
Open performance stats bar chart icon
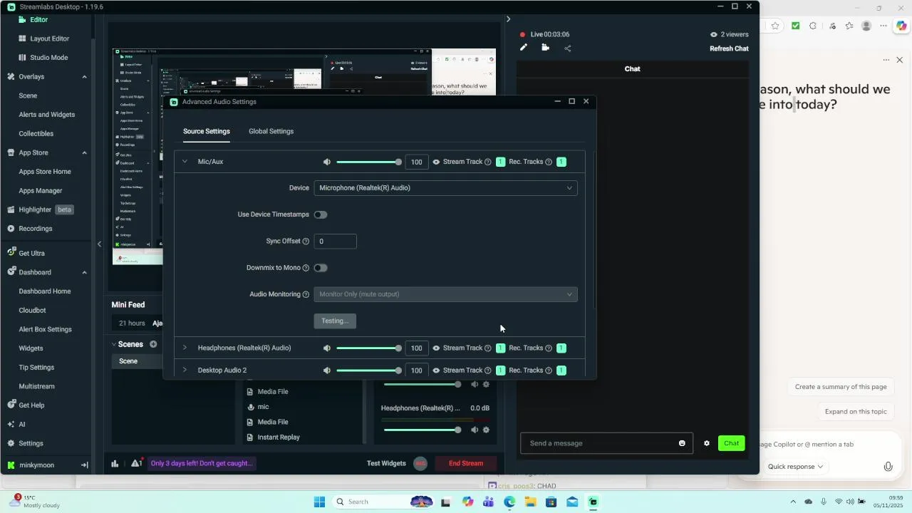pyautogui.click(x=115, y=463)
